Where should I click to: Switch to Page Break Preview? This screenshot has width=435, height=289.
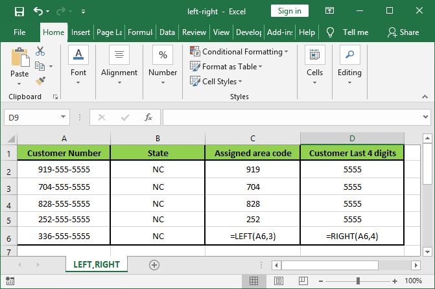tap(303, 281)
